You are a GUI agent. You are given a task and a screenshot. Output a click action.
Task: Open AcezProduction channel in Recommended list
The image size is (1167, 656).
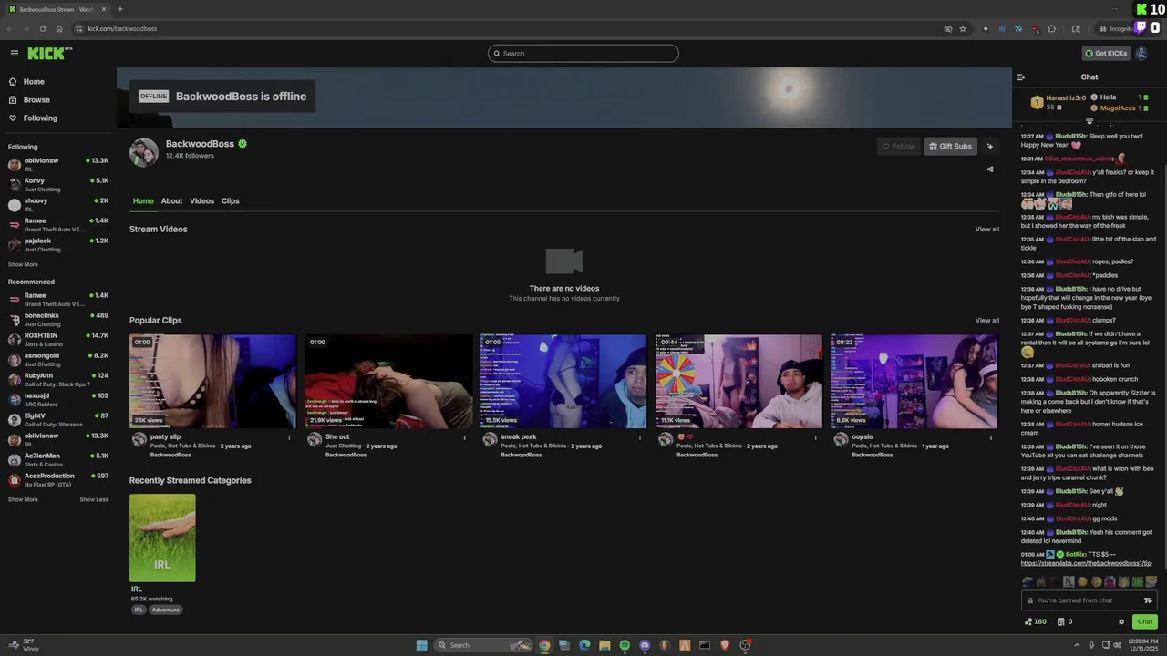coord(58,480)
